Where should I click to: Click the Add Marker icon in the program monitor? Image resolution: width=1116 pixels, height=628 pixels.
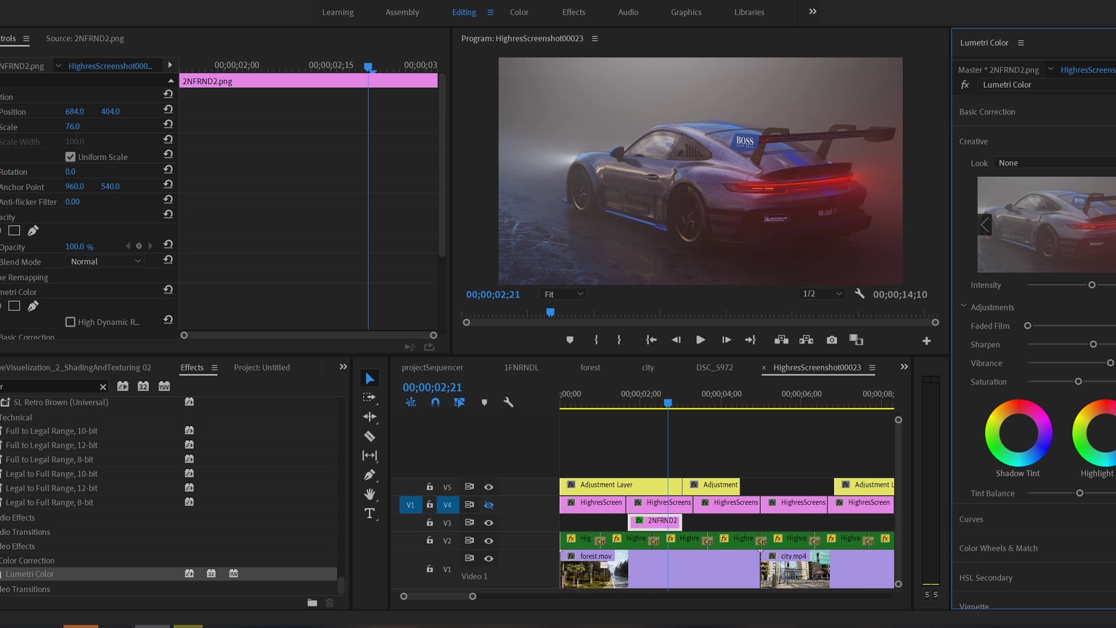tap(570, 340)
